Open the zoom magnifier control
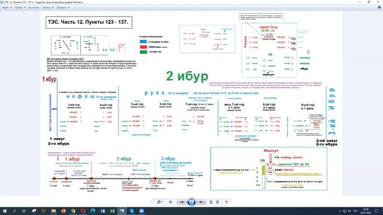This screenshot has width=383, height=215. tap(160, 202)
